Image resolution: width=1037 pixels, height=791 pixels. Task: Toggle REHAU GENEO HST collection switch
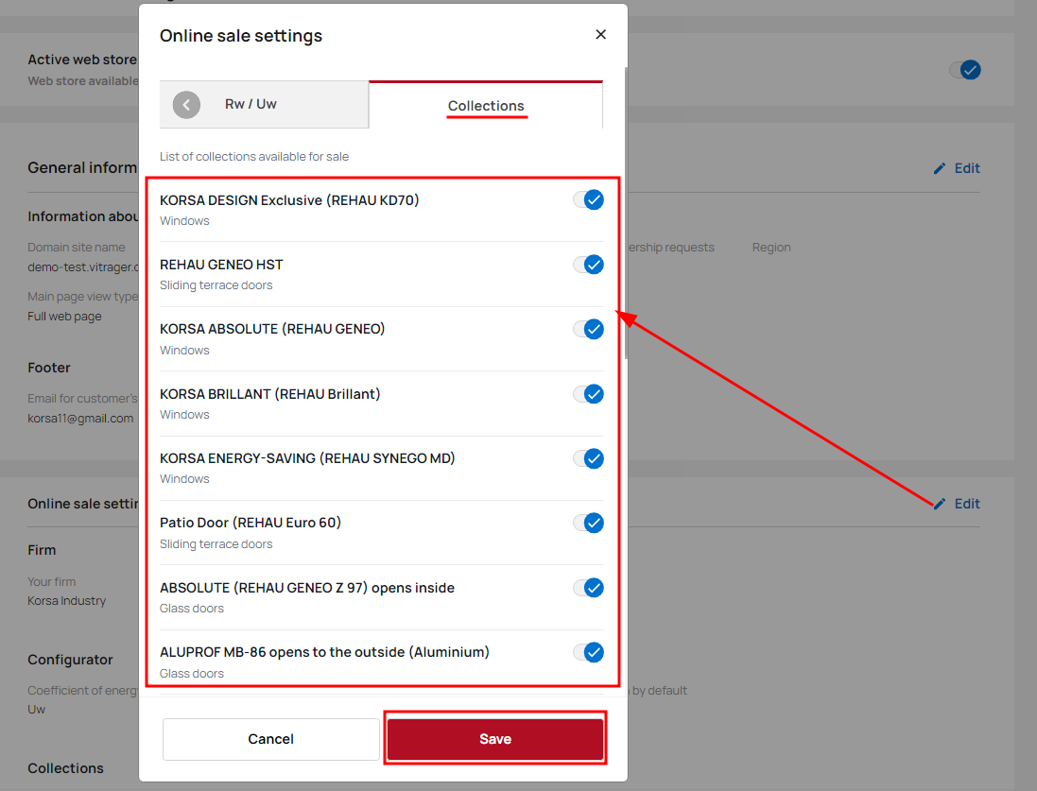589,265
